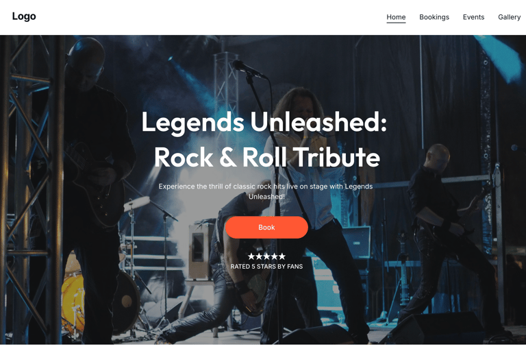Click the microphone atop the stand

247,68
